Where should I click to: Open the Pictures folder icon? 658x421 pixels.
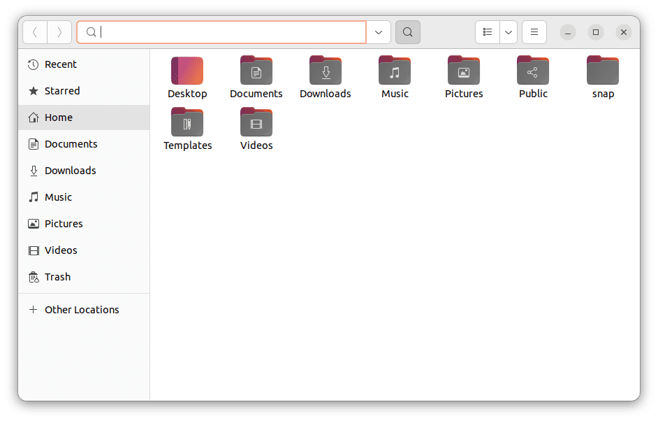463,71
